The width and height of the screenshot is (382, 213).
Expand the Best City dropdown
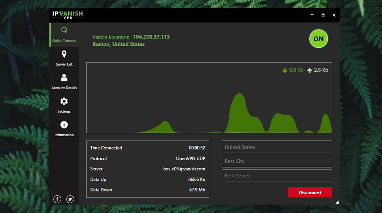277,161
